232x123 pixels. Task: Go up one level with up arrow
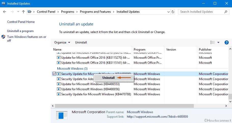pos(23,12)
